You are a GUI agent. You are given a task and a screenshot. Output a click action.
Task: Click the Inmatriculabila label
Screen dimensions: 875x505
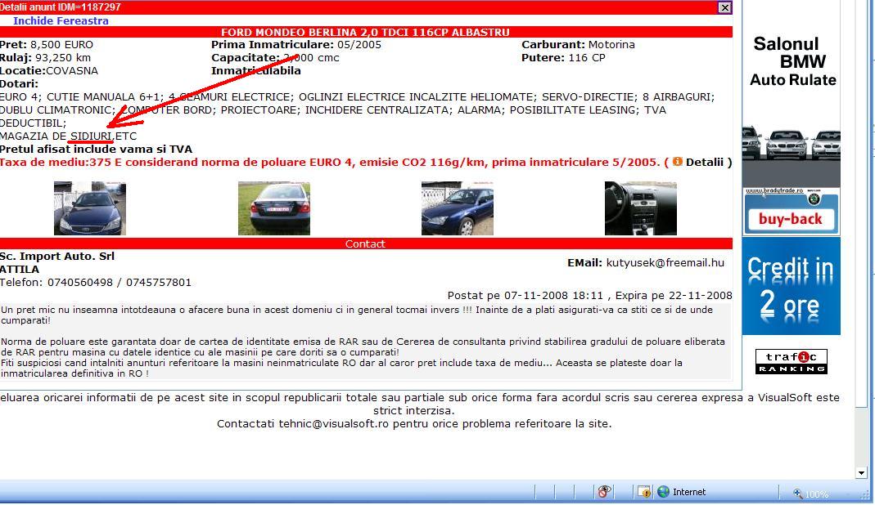(x=255, y=71)
